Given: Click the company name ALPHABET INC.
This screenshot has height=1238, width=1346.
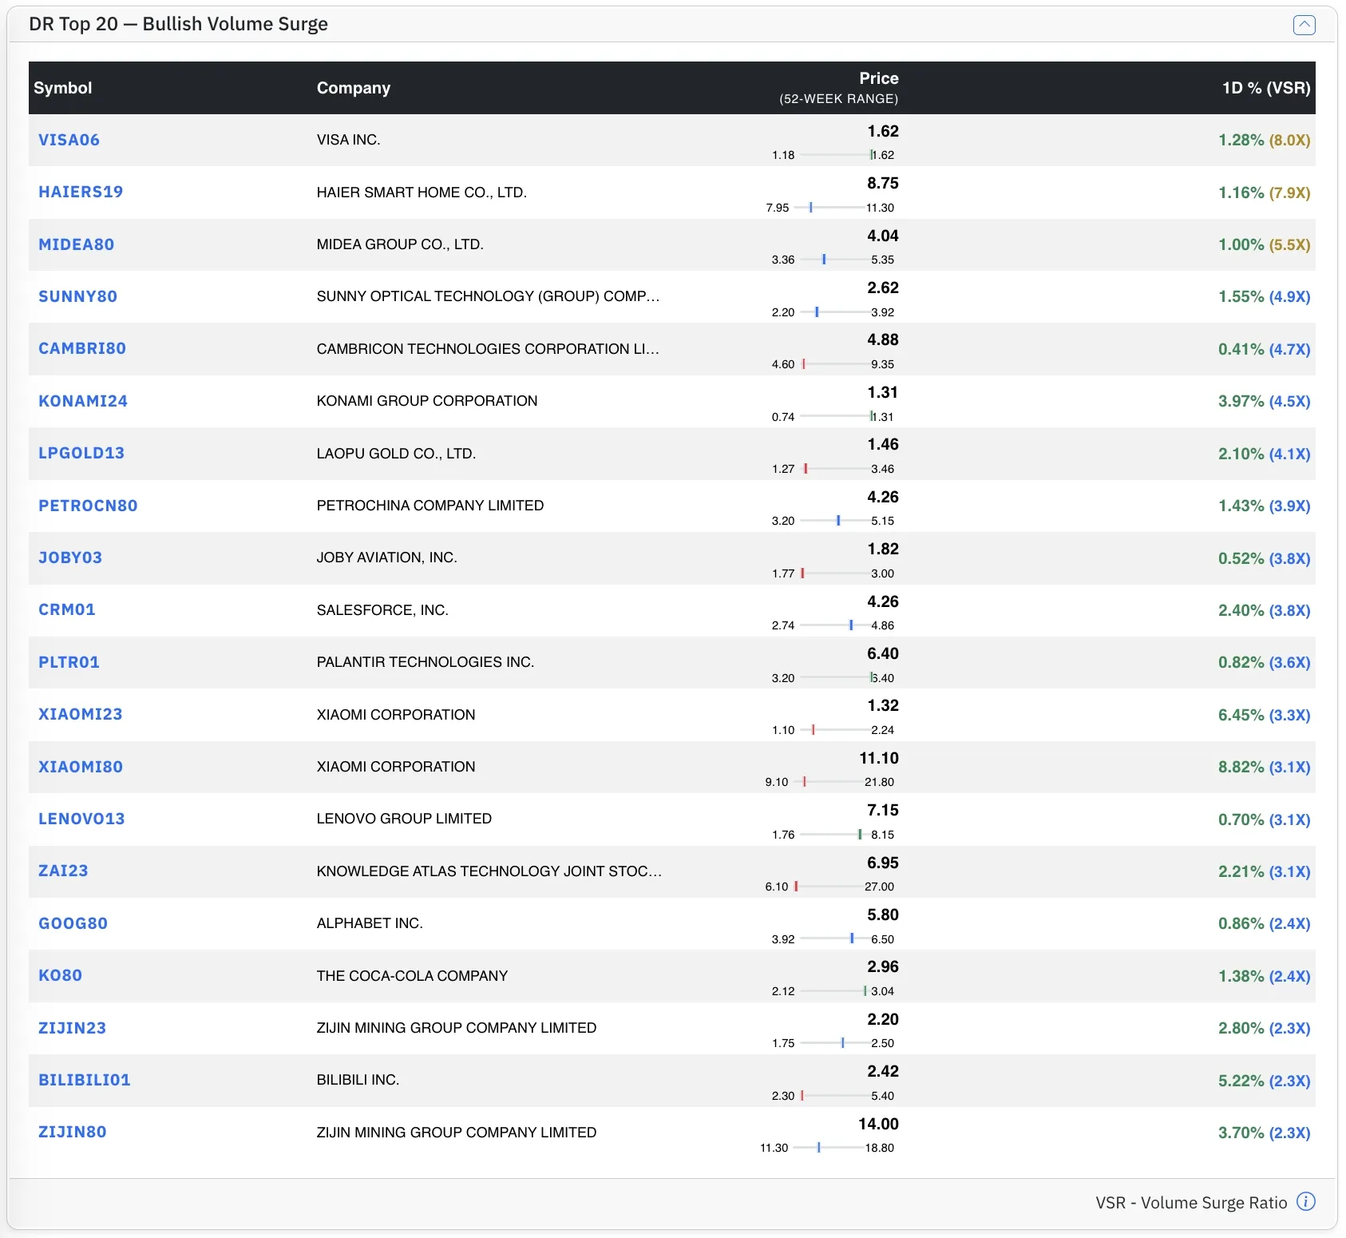Looking at the screenshot, I should point(370,923).
